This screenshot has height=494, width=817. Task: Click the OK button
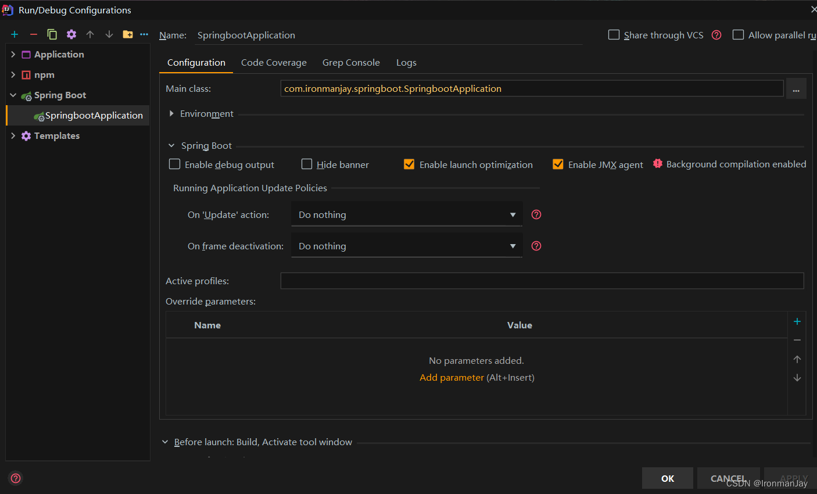click(667, 478)
